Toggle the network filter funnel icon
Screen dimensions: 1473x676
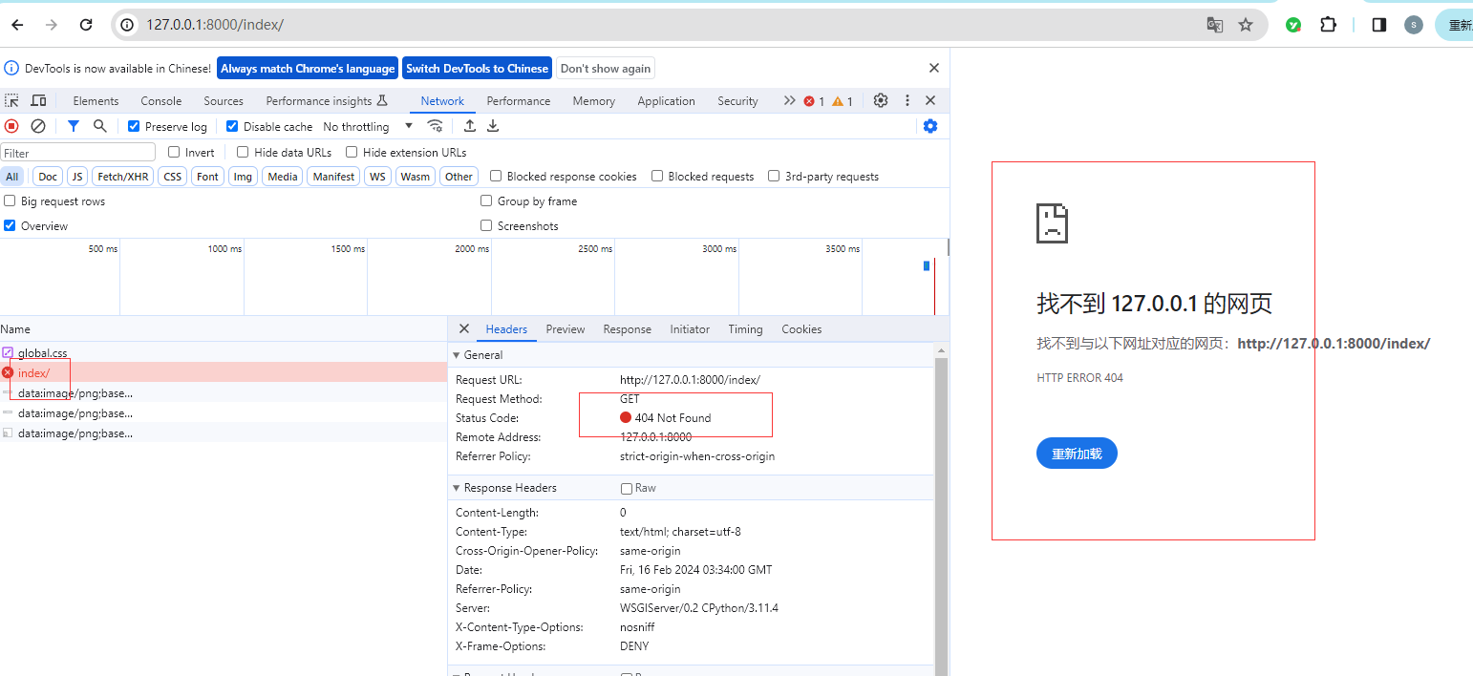point(74,126)
